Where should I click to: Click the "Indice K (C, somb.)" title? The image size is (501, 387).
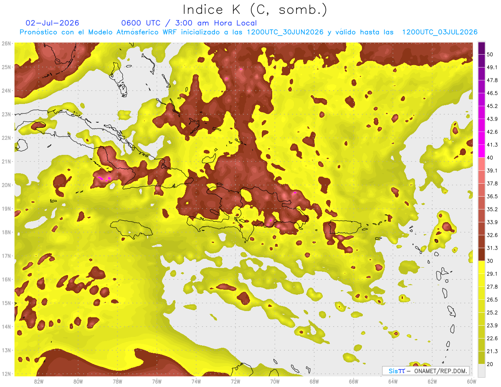pyautogui.click(x=255, y=10)
